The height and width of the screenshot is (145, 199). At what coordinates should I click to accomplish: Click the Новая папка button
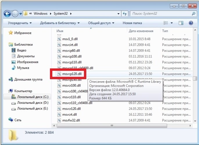pyautogui.click(x=132, y=23)
